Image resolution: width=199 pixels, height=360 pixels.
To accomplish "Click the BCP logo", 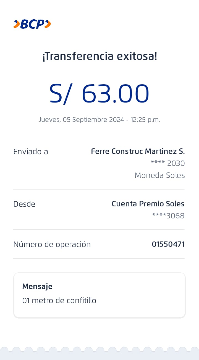I will (32, 24).
